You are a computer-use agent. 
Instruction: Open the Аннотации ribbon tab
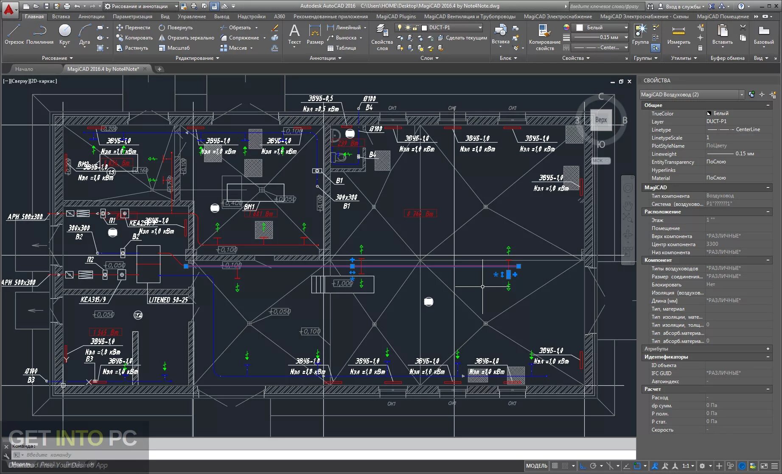pyautogui.click(x=91, y=17)
